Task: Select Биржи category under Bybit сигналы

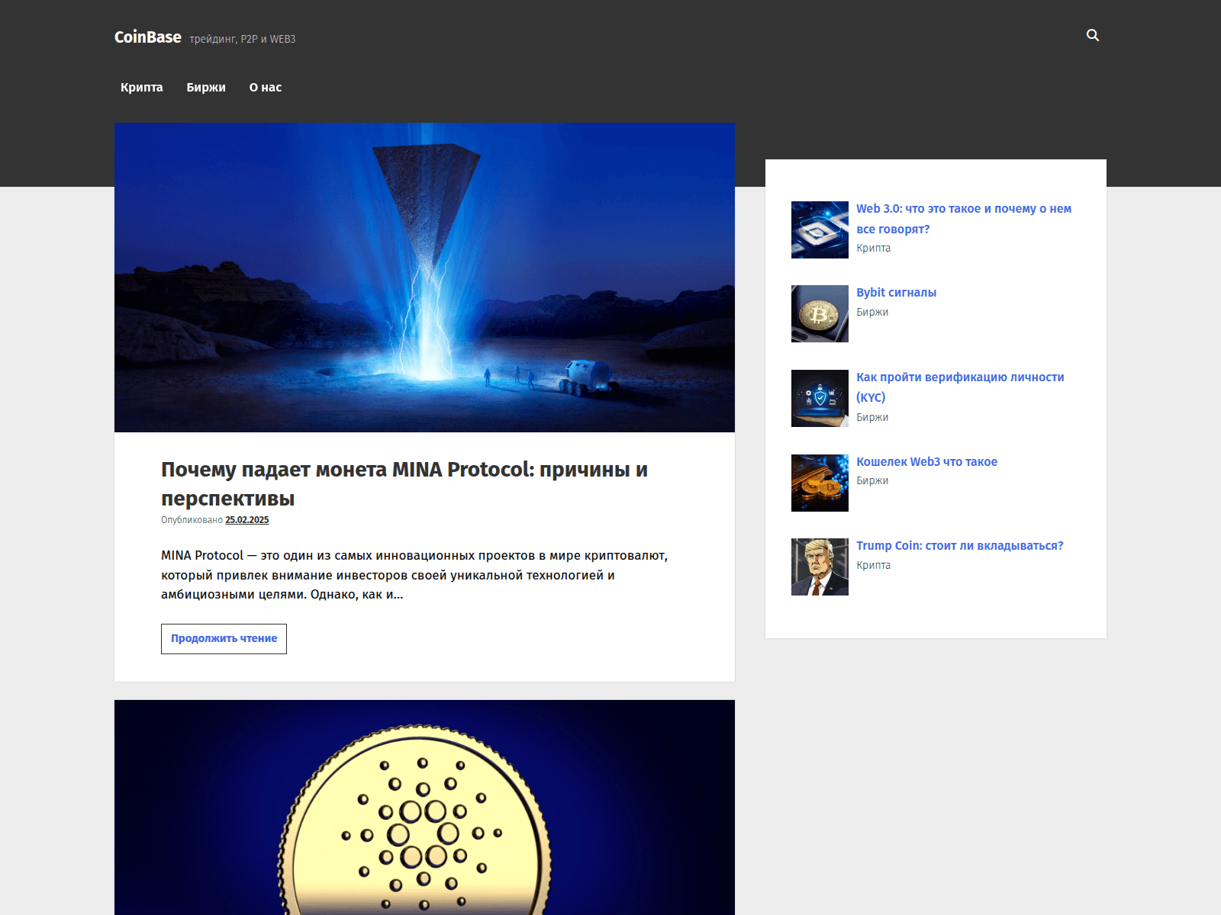Action: click(872, 312)
